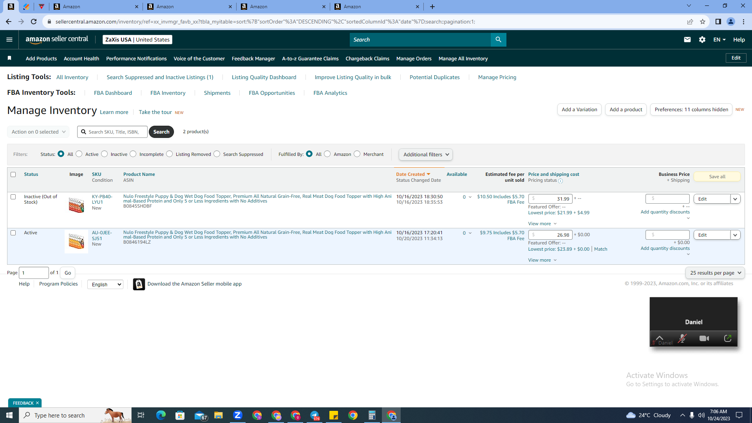This screenshot has width=752, height=423.
Task: Click the Amazon Seller Central logo
Action: click(57, 39)
